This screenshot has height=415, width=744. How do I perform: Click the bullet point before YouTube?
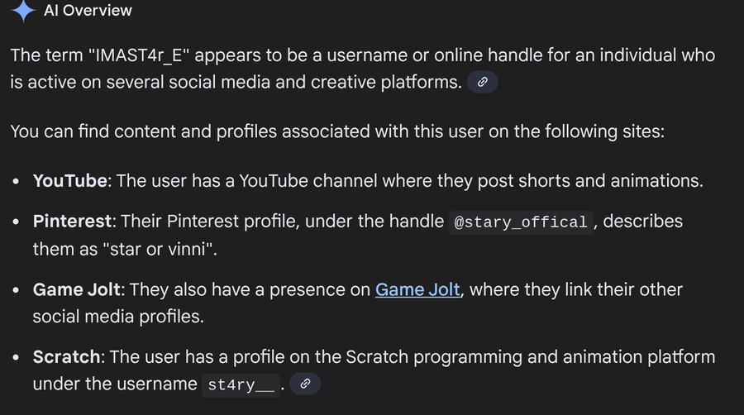click(17, 181)
